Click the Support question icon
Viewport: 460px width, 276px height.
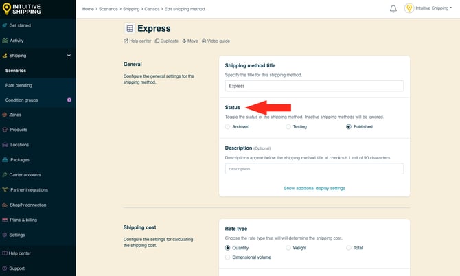(x=4, y=268)
